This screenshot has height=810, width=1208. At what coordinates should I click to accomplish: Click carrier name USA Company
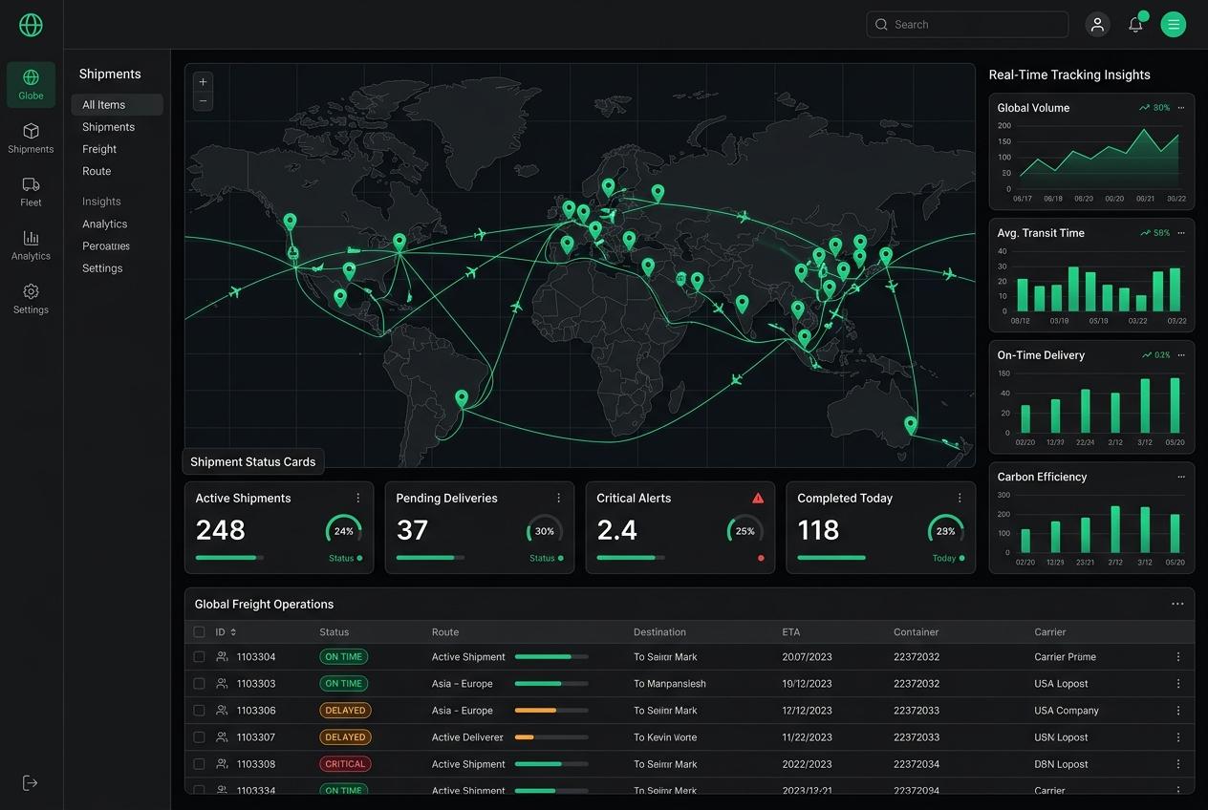(x=1067, y=711)
